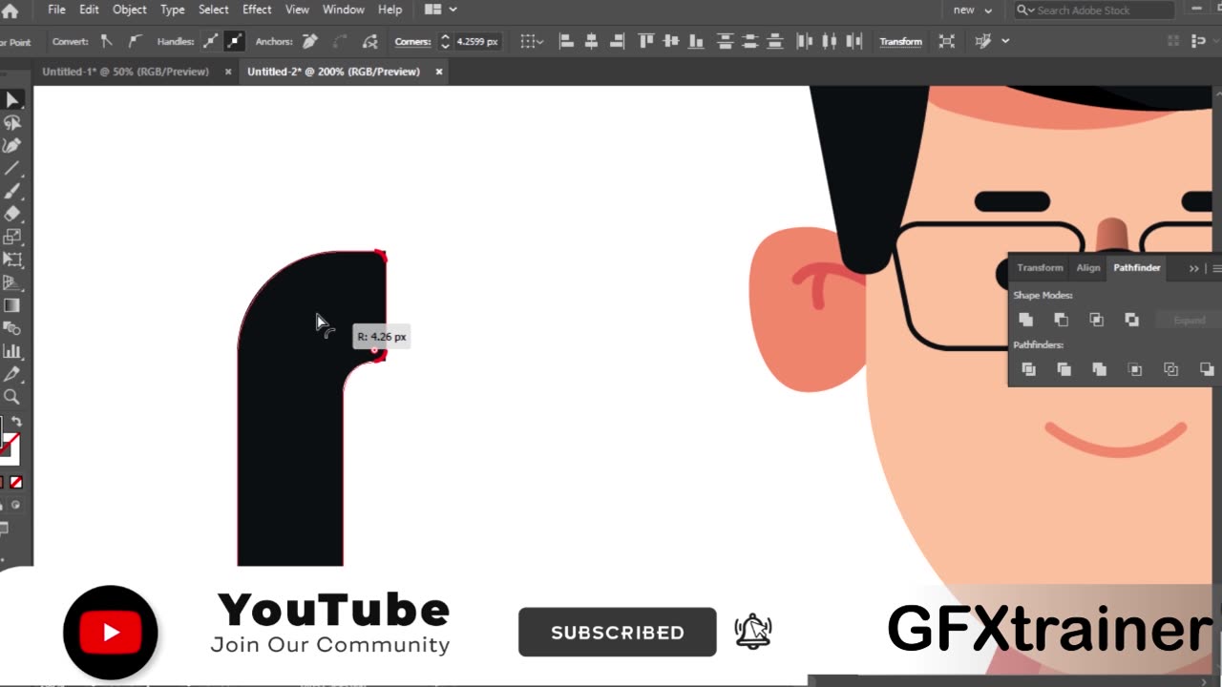Screen dimensions: 1222x687
Task: Click the Swap Fill and Stroke arrow
Action: [x=16, y=422]
